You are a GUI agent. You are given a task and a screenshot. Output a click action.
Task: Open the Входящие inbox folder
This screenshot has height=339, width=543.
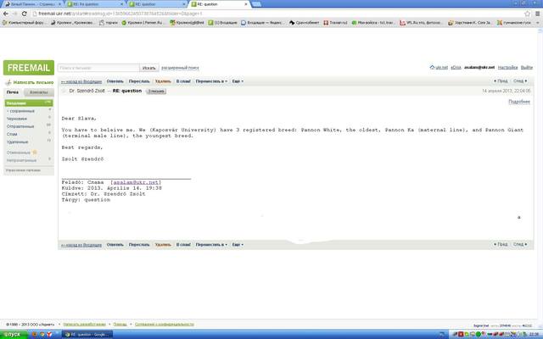[15, 103]
